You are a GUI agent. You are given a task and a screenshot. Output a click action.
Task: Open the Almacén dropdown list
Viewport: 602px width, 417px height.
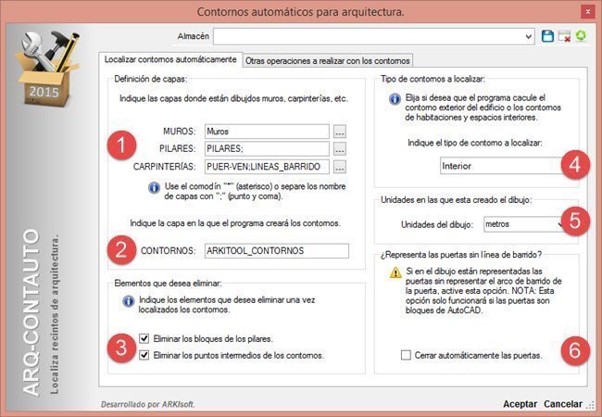coord(528,36)
